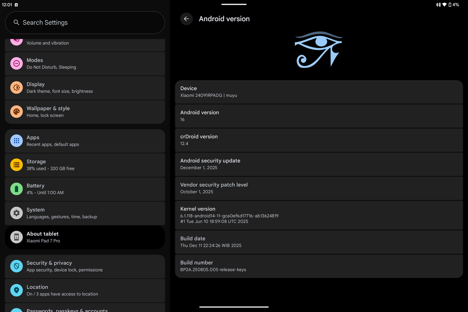Click the Search Settings field
The height and width of the screenshot is (312, 468).
point(85,23)
